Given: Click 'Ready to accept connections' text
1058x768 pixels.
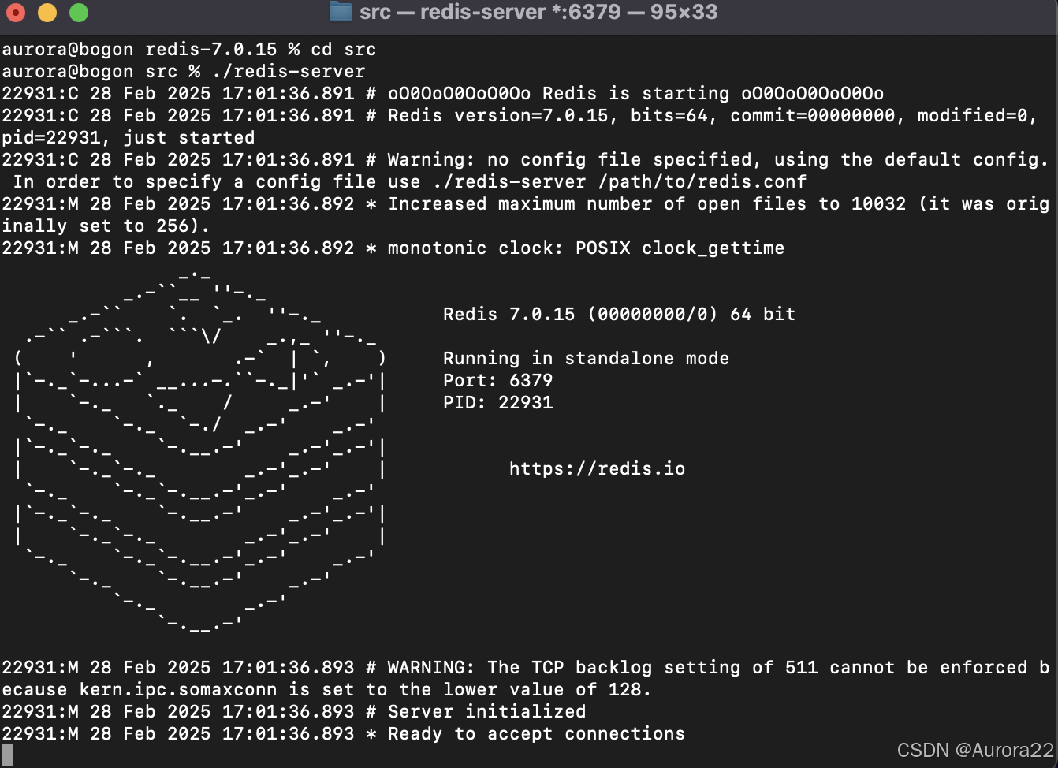Looking at the screenshot, I should (536, 733).
